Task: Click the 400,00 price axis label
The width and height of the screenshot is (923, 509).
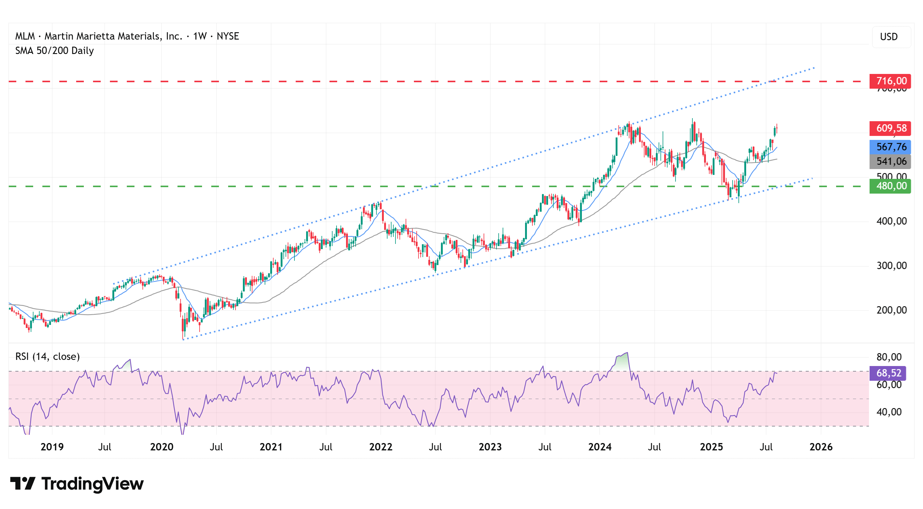Action: 891,221
